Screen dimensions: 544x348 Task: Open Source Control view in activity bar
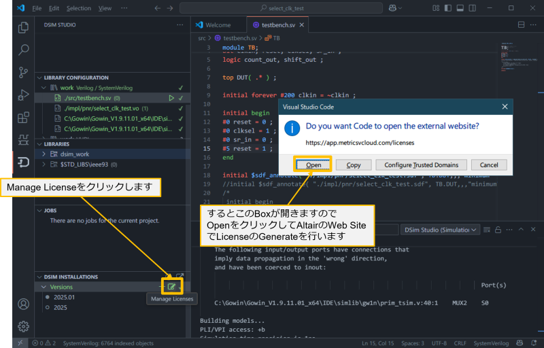(23, 73)
